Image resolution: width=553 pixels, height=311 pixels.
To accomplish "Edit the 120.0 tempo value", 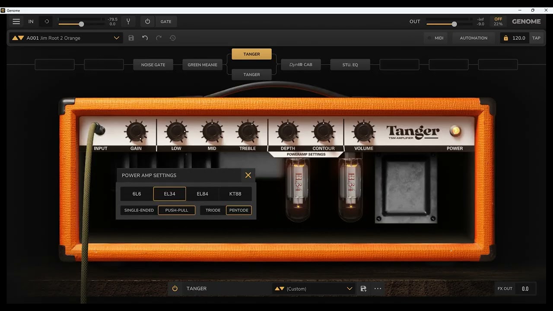I will tap(519, 38).
